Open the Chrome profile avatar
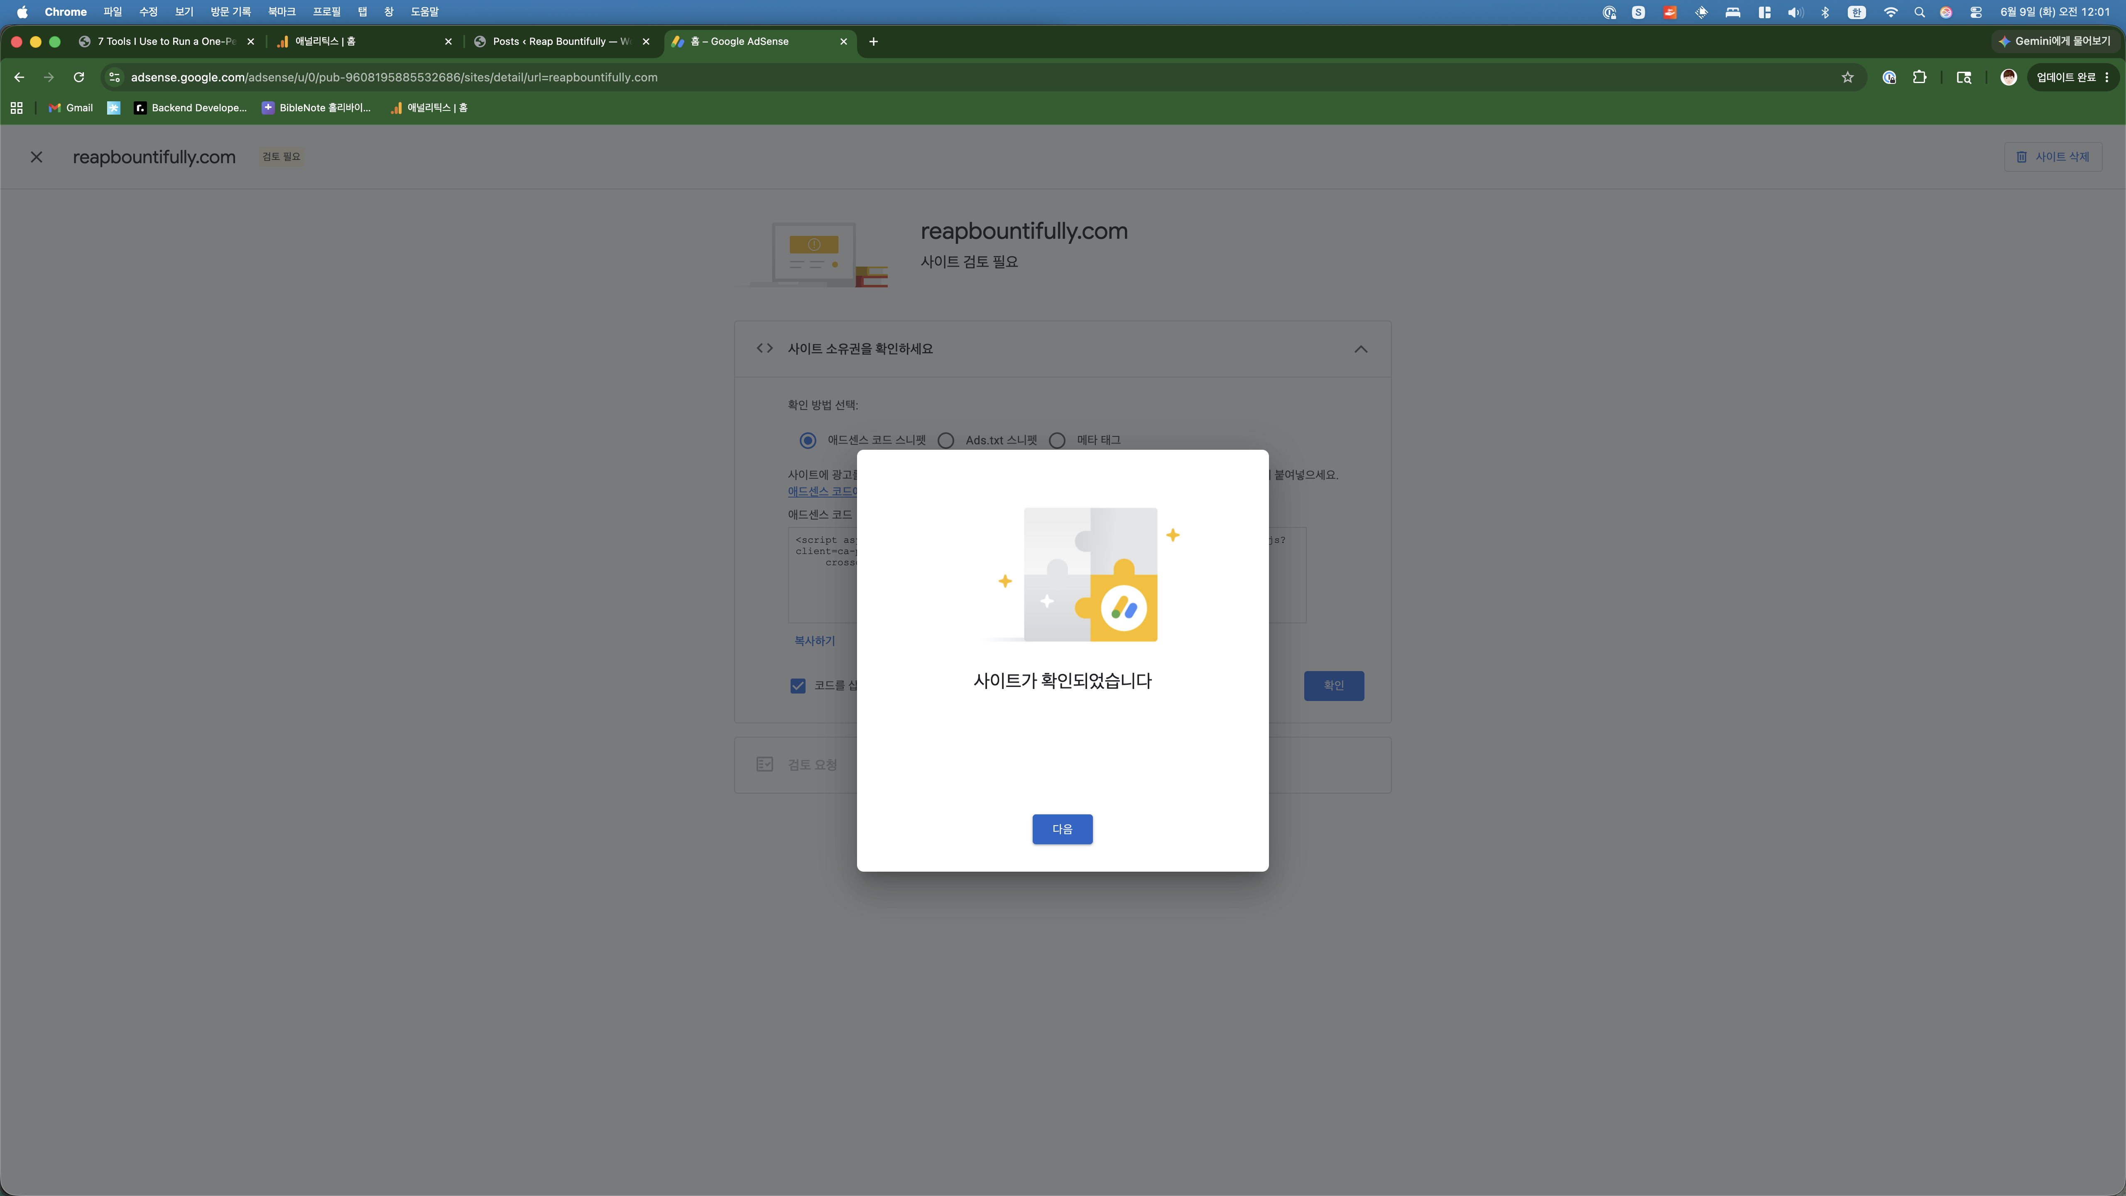2126x1196 pixels. click(2008, 77)
